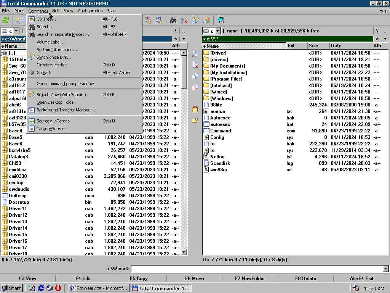Expand the command line history dropdown
The width and height of the screenshot is (390, 293).
(x=385, y=269)
